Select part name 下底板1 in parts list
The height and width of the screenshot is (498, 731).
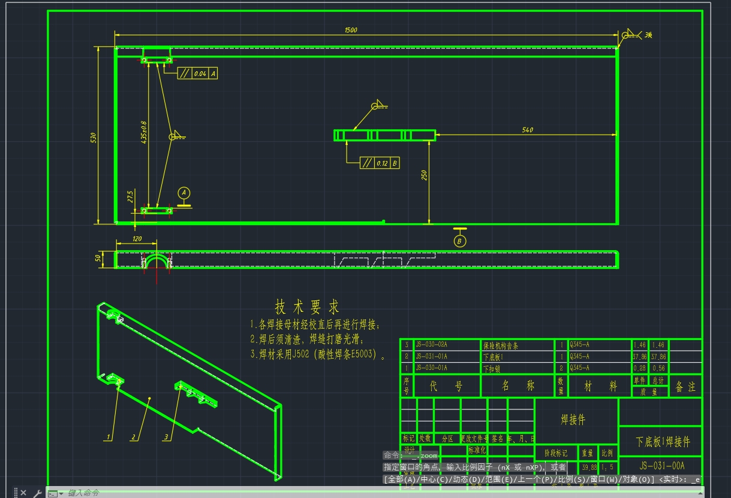pyautogui.click(x=494, y=357)
